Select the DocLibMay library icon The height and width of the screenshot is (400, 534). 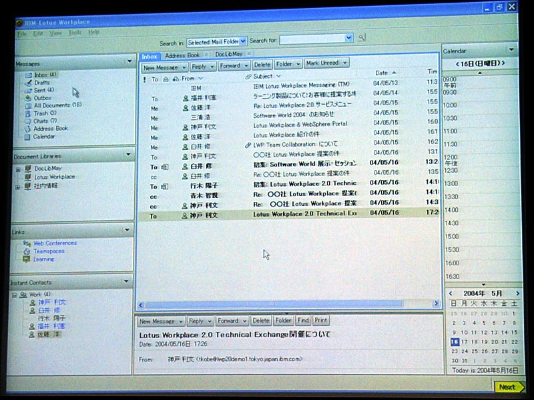coord(28,169)
